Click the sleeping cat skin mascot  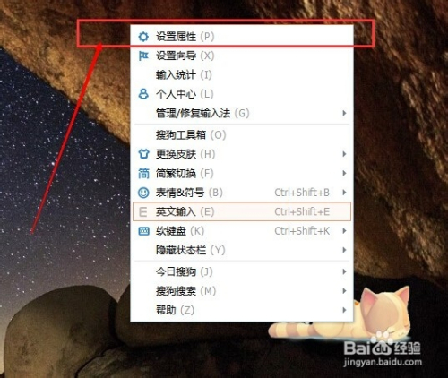(340, 313)
